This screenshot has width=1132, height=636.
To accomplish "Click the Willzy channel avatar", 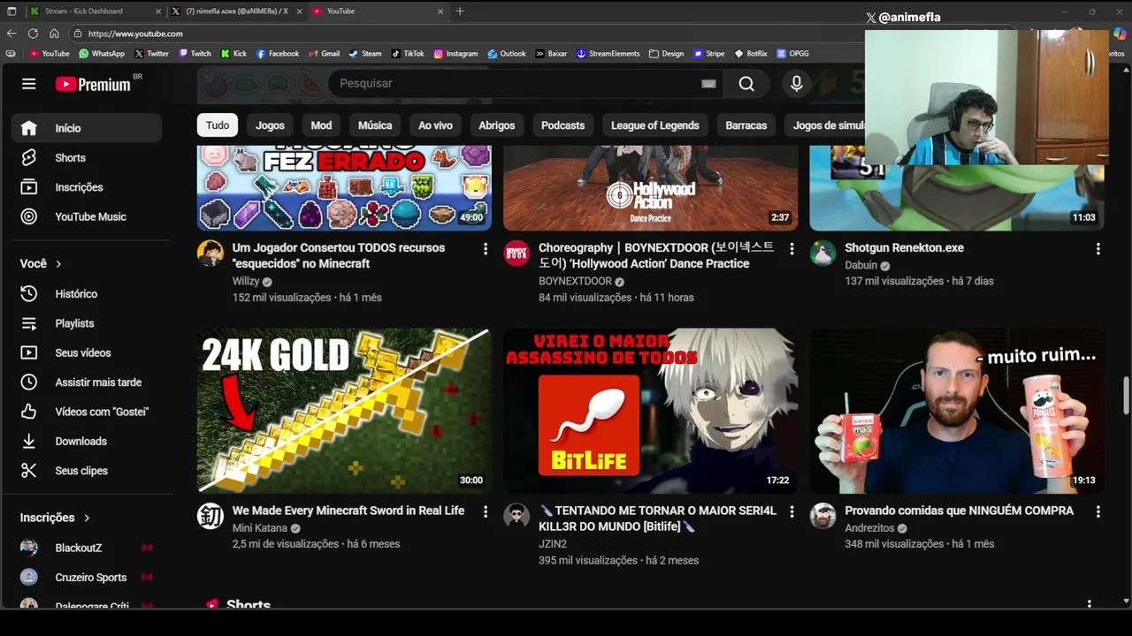I will click(210, 254).
